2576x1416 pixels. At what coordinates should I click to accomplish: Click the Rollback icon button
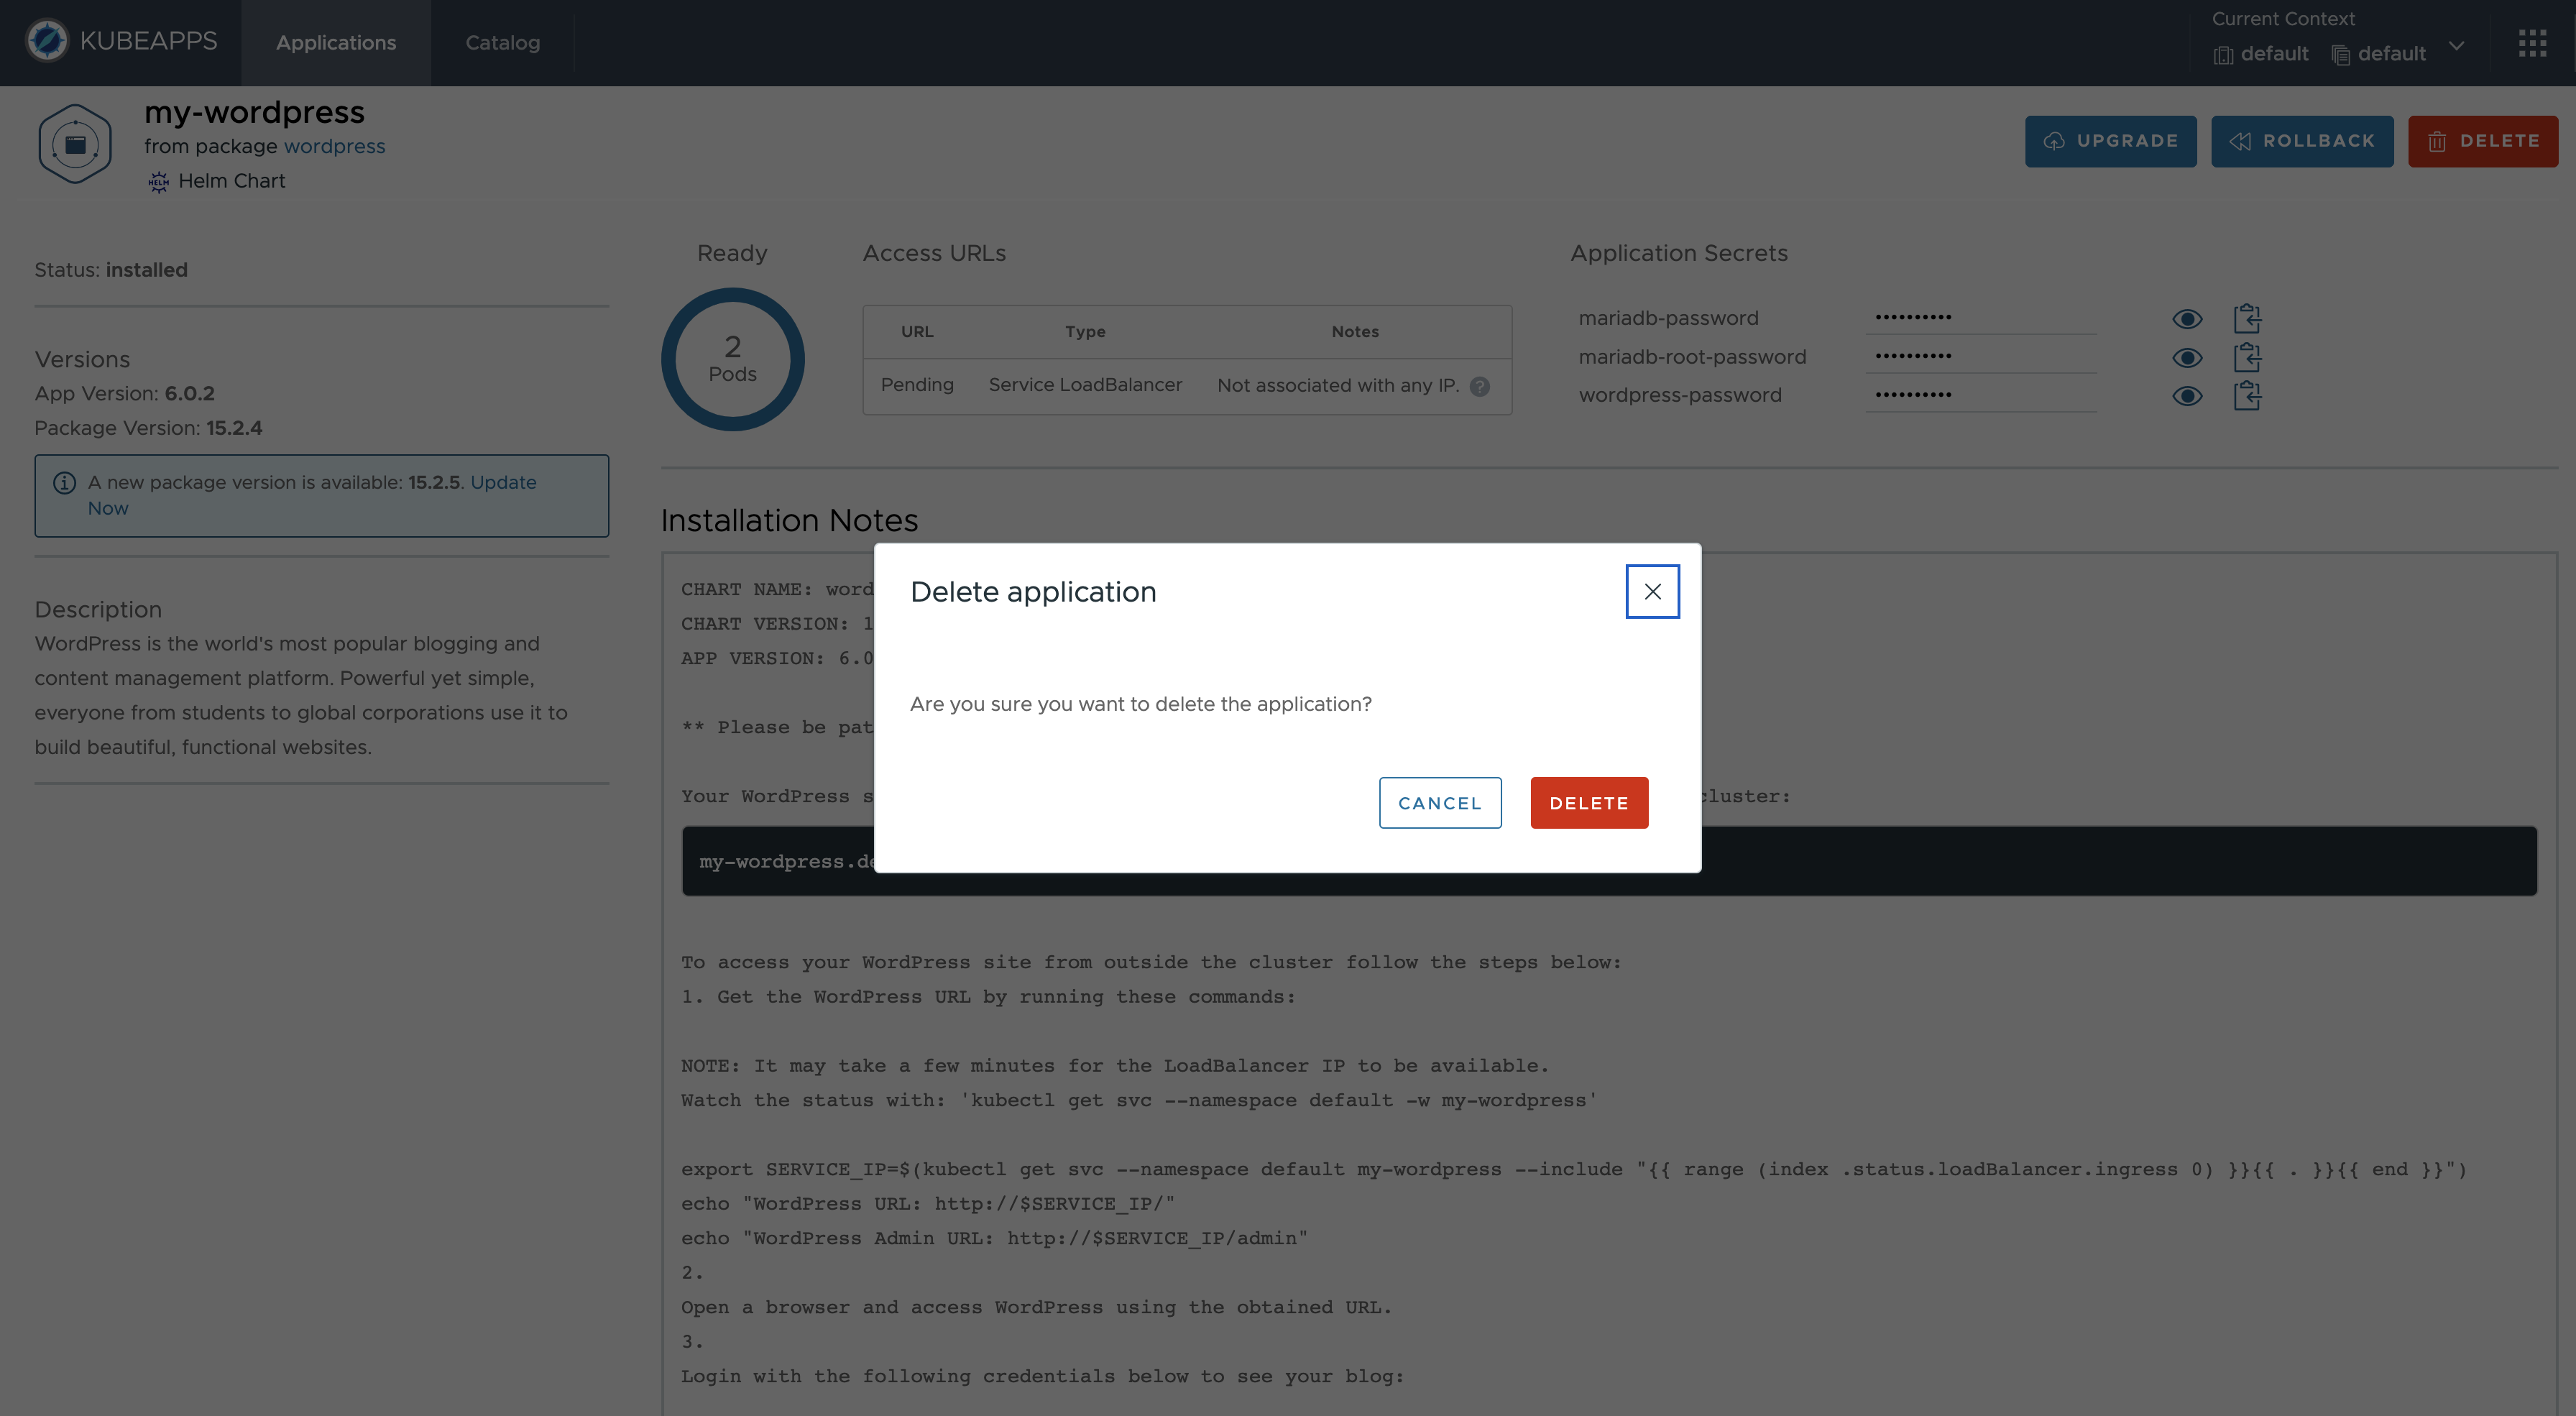point(2240,139)
